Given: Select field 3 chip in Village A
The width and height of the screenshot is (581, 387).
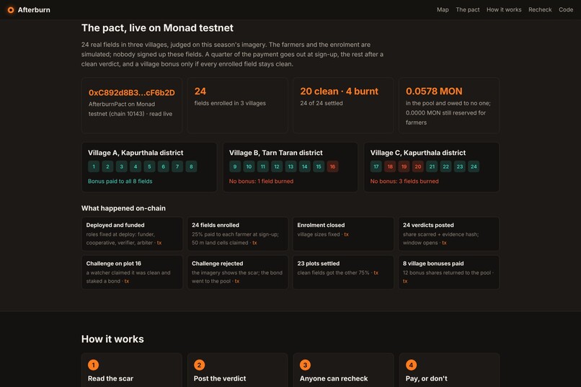Looking at the screenshot, I should tap(122, 166).
